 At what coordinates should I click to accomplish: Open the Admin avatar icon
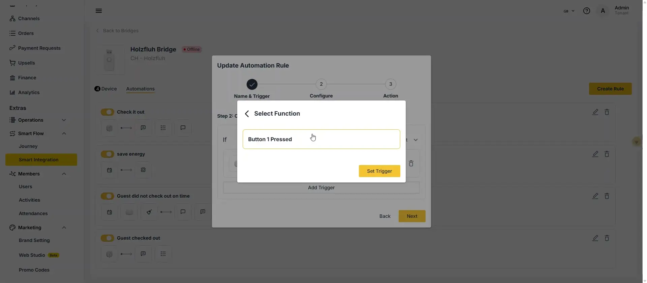click(603, 11)
